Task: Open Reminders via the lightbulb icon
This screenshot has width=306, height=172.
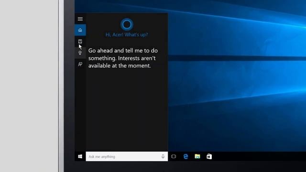Action: click(80, 53)
